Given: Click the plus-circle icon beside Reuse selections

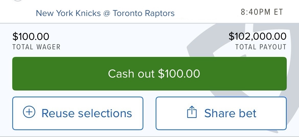Looking at the screenshot, I should point(29,113).
